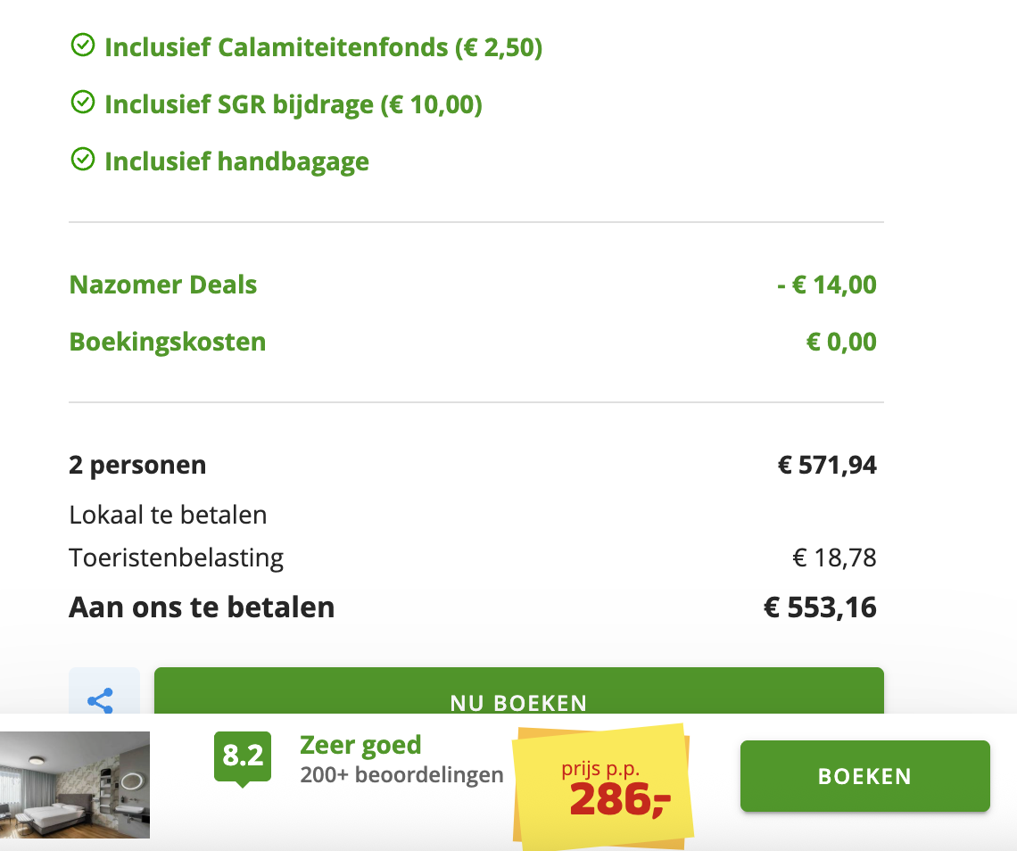
Task: Click the Inclusief handbagage text
Action: (x=236, y=162)
